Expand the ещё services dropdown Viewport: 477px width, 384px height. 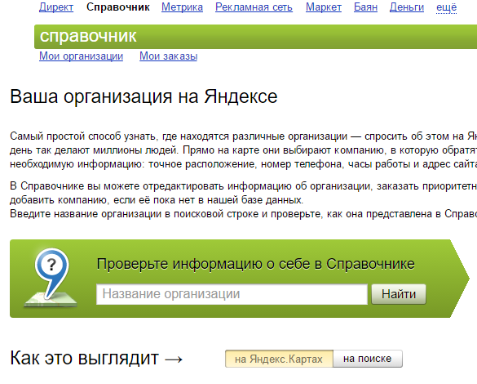coord(446,7)
